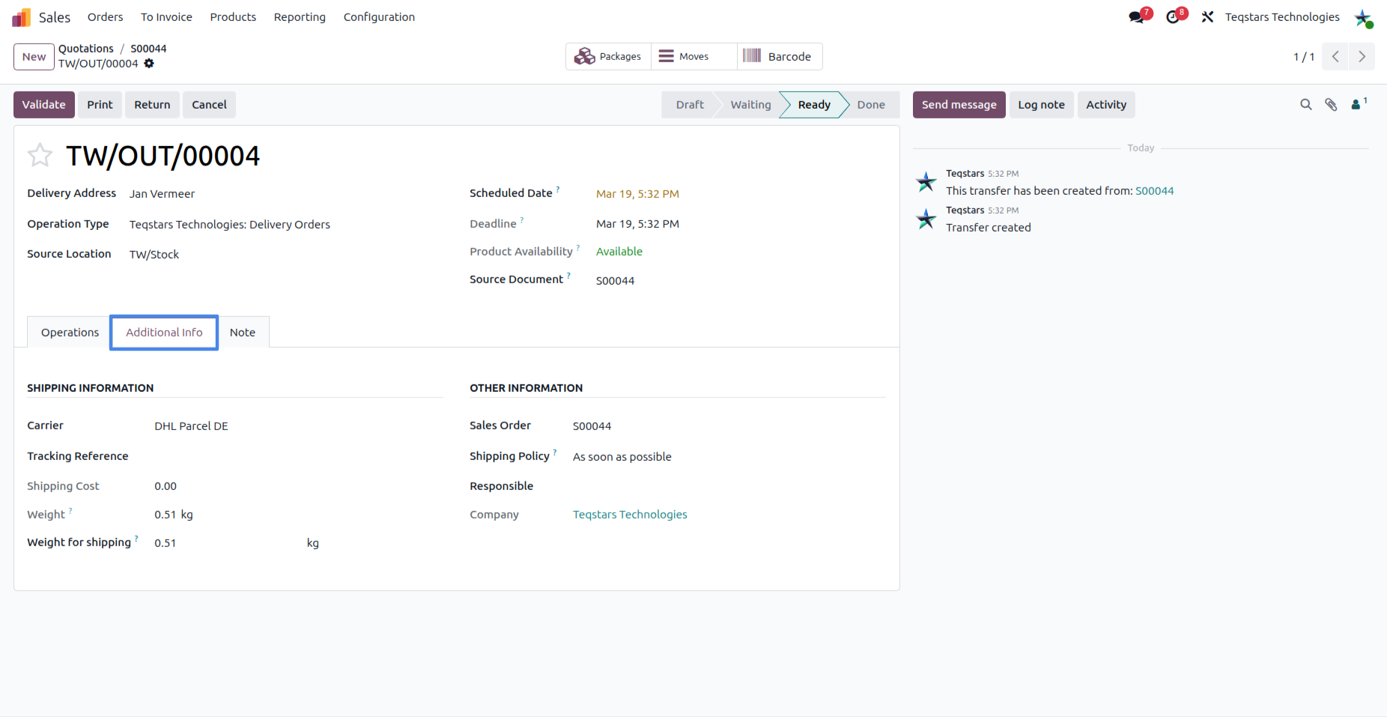Open the user avatar menu
Image resolution: width=1387 pixels, height=717 pixels.
click(x=1363, y=18)
